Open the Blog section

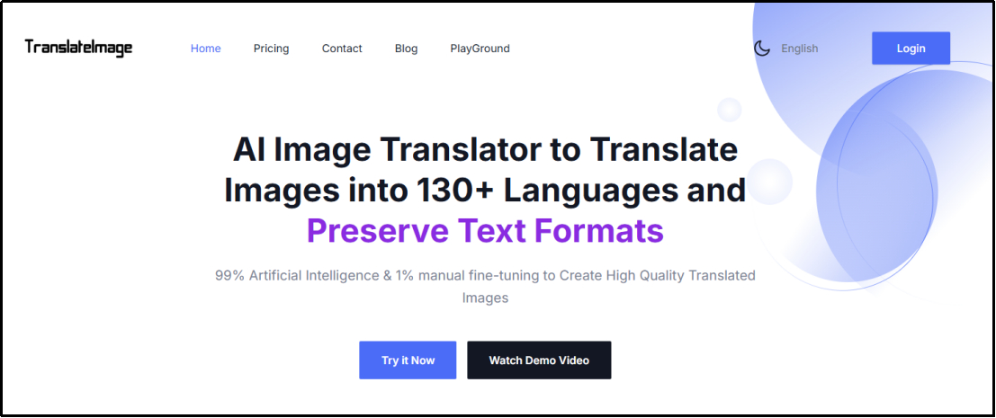[406, 49]
